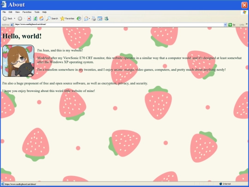Click the URL text in the status bar
Image resolution: width=249 pixels, height=187 pixels.
tap(20, 184)
